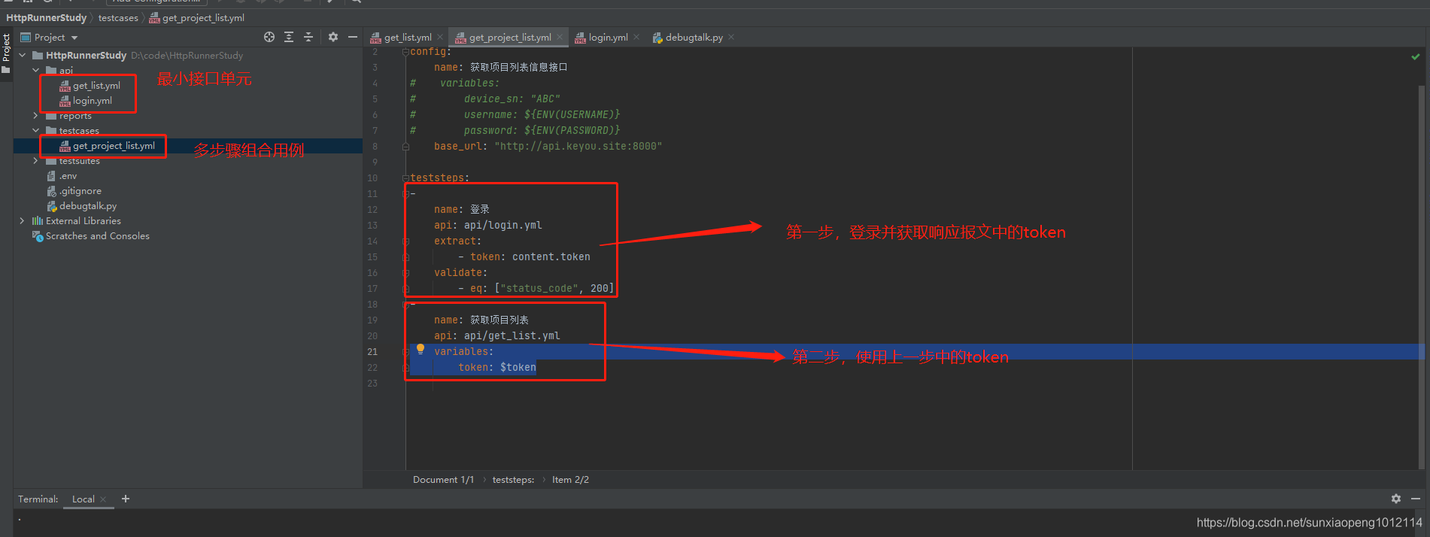Collapse the testcases folder
Screen dimensions: 1430x537
point(35,130)
